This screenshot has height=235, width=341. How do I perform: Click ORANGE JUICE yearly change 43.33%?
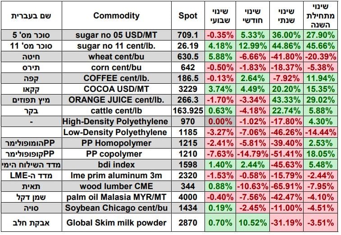(286, 100)
